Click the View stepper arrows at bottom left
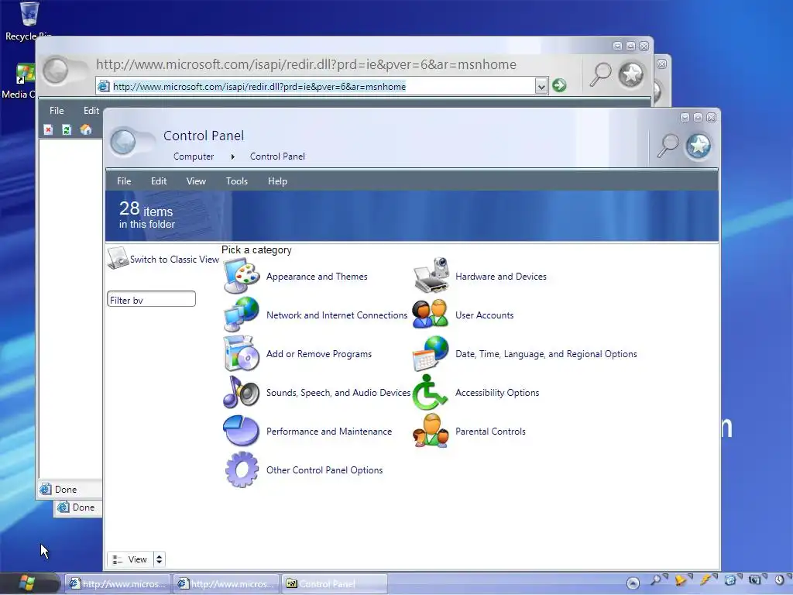 [x=160, y=559]
